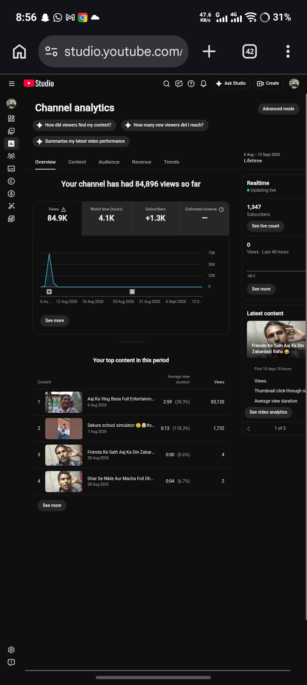Click the account avatar at top right
Screen dimensions: 307x685
[294, 83]
